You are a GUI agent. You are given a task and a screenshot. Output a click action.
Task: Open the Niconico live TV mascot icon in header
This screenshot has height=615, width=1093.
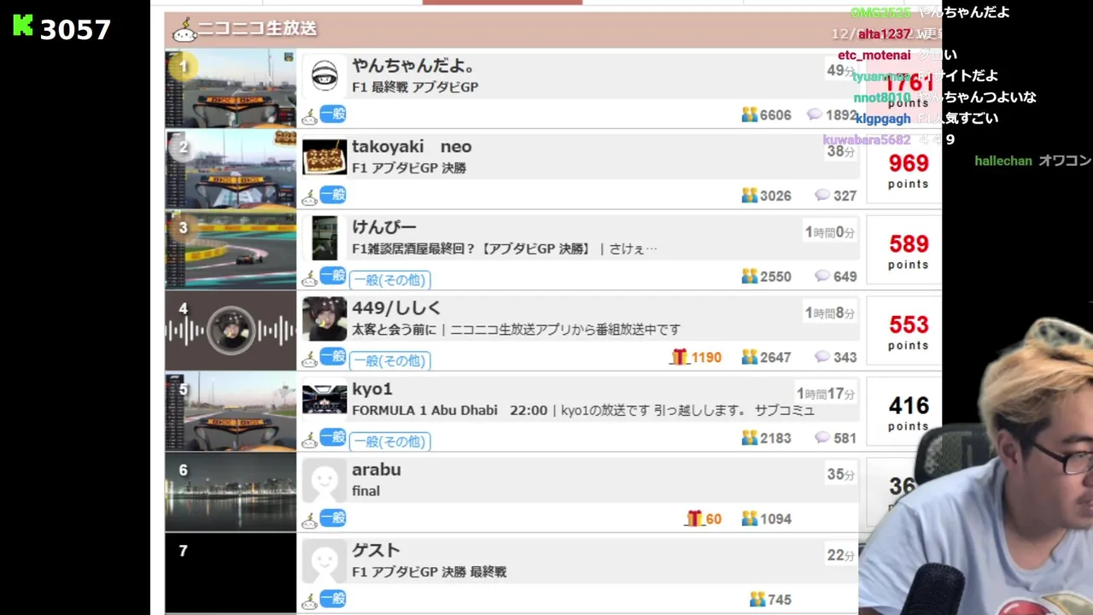[184, 30]
